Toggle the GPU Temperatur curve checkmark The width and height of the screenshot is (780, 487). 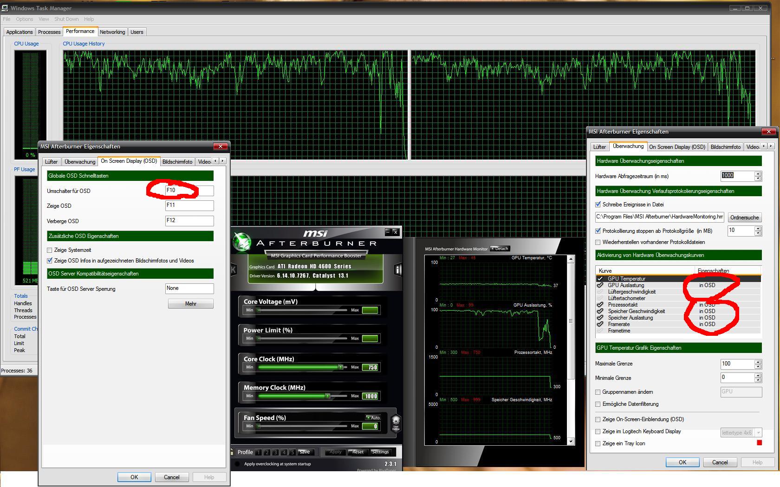coord(600,279)
